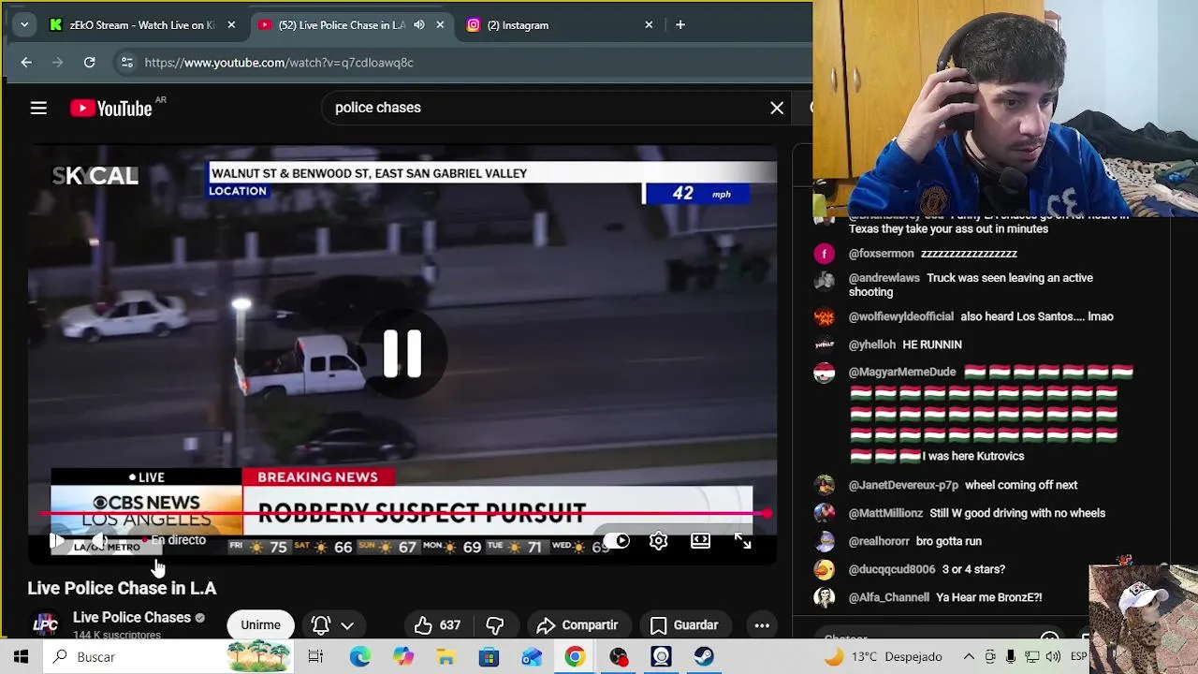Image resolution: width=1198 pixels, height=674 pixels.
Task: Click the player play button
Action: pyautogui.click(x=57, y=541)
